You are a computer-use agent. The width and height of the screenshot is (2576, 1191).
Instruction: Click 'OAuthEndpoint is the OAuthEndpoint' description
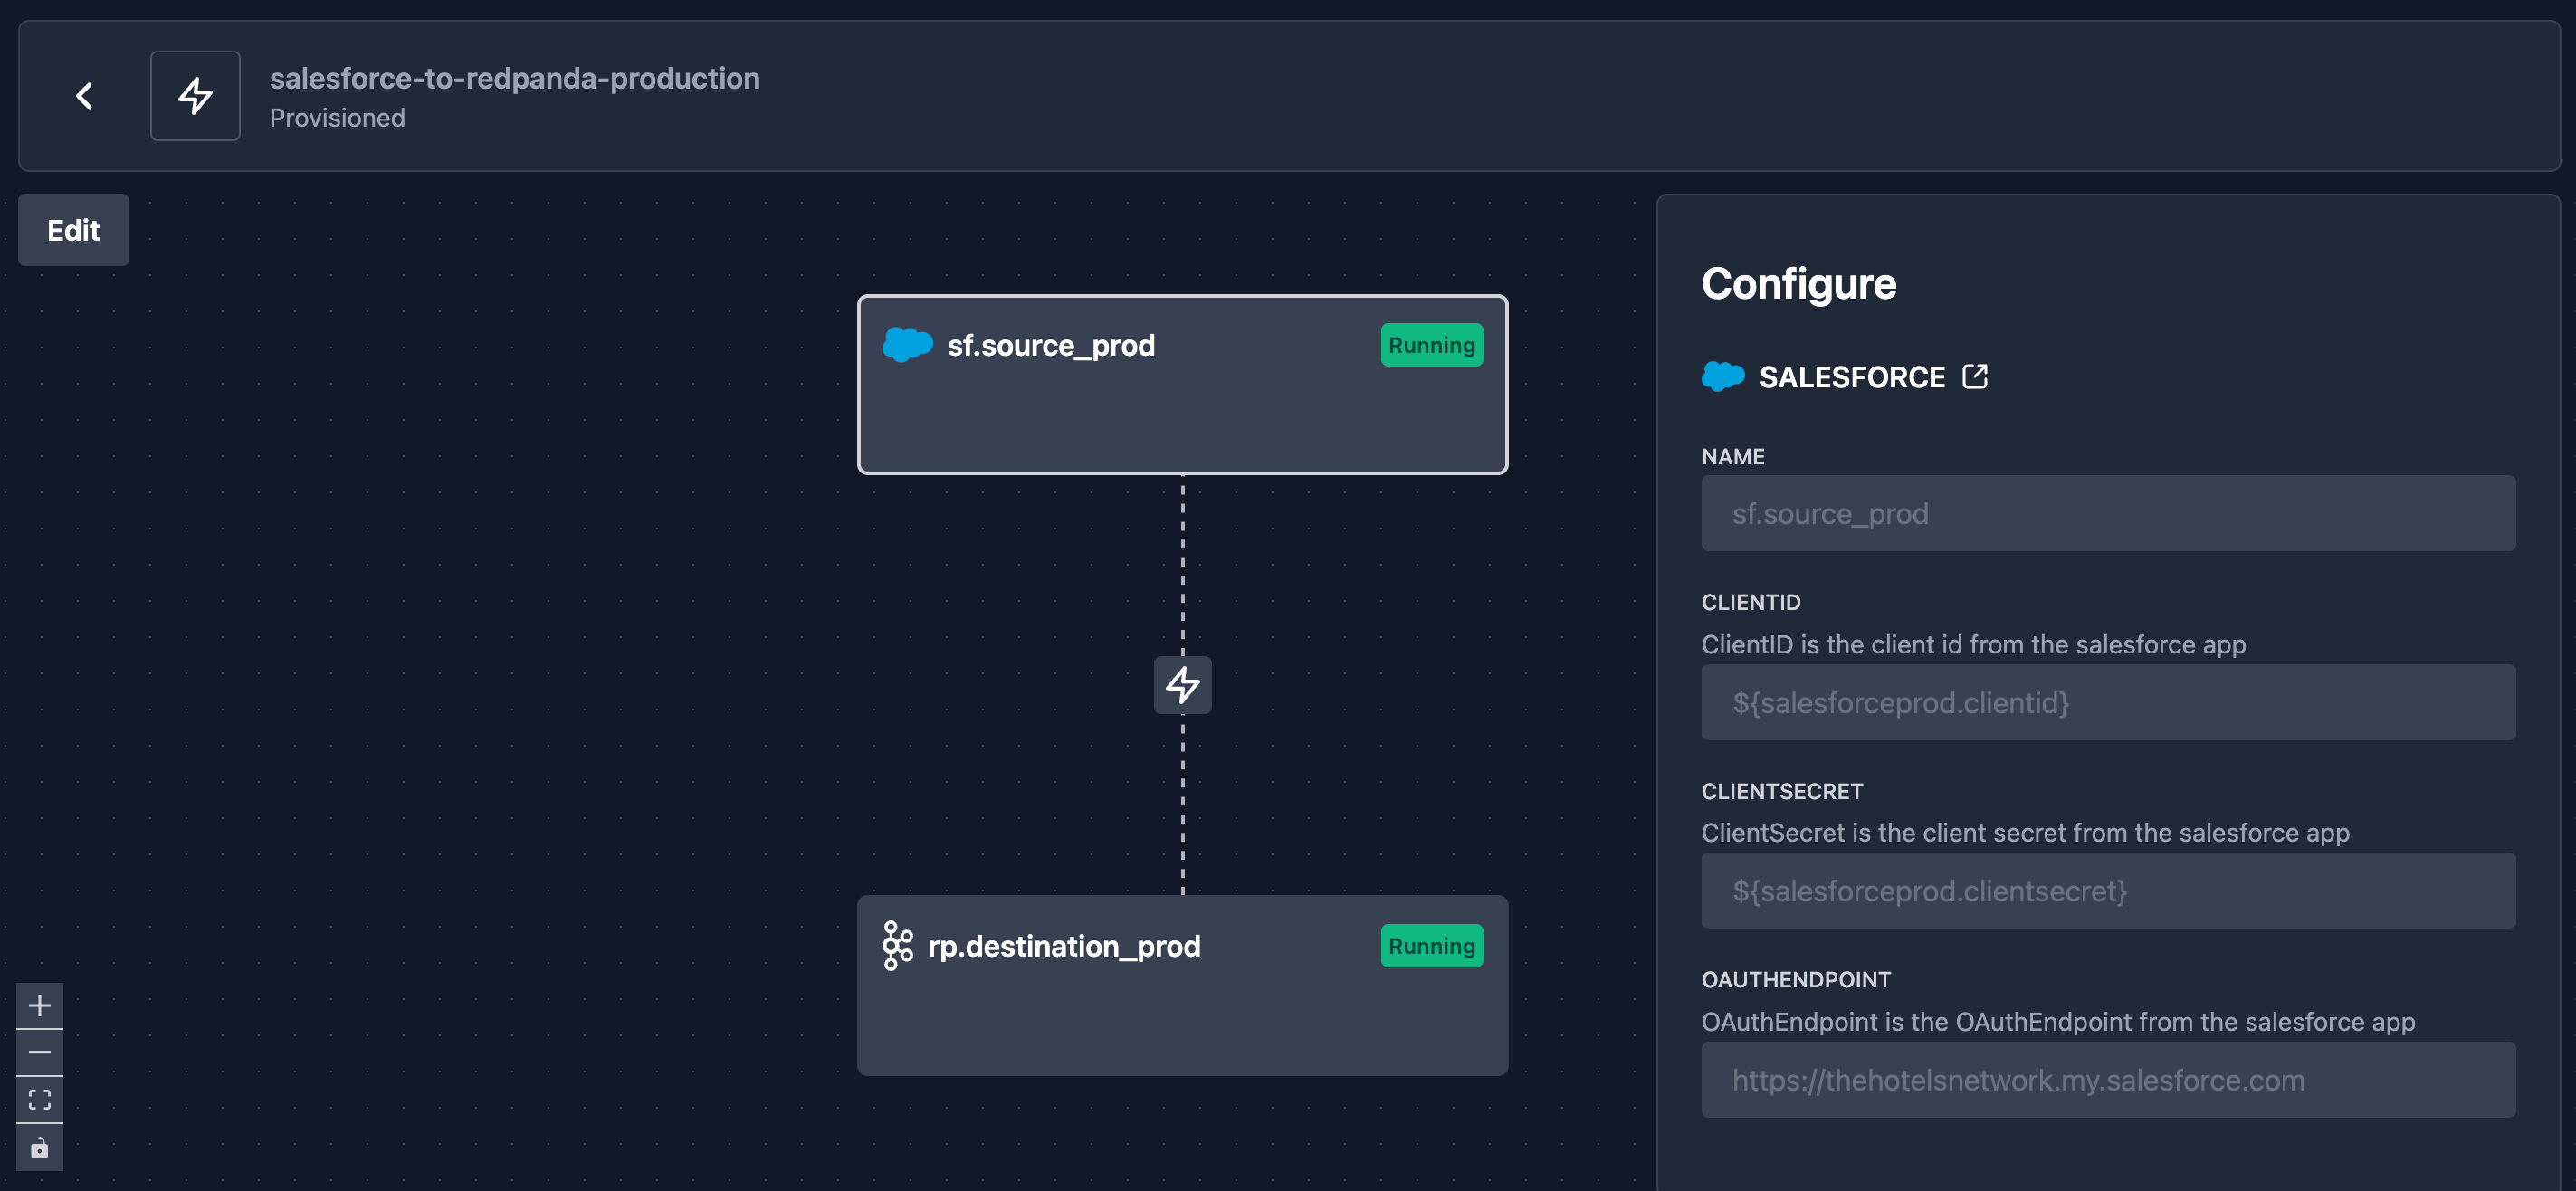click(x=2058, y=1022)
